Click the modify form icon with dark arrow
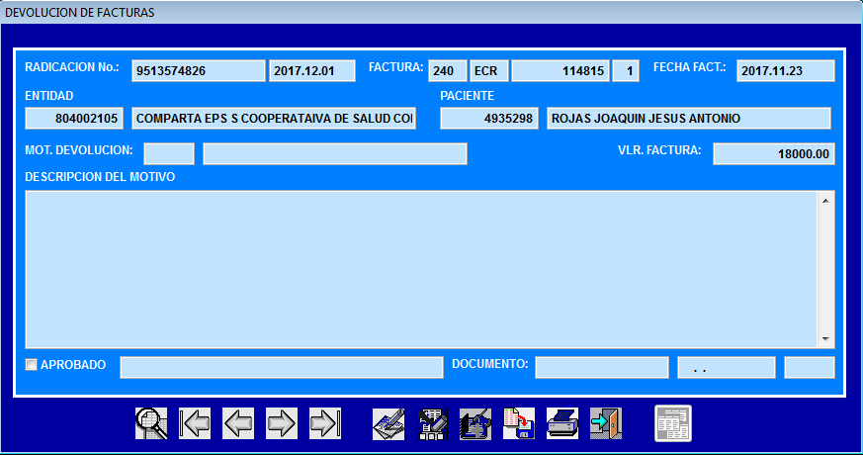 [x=432, y=423]
